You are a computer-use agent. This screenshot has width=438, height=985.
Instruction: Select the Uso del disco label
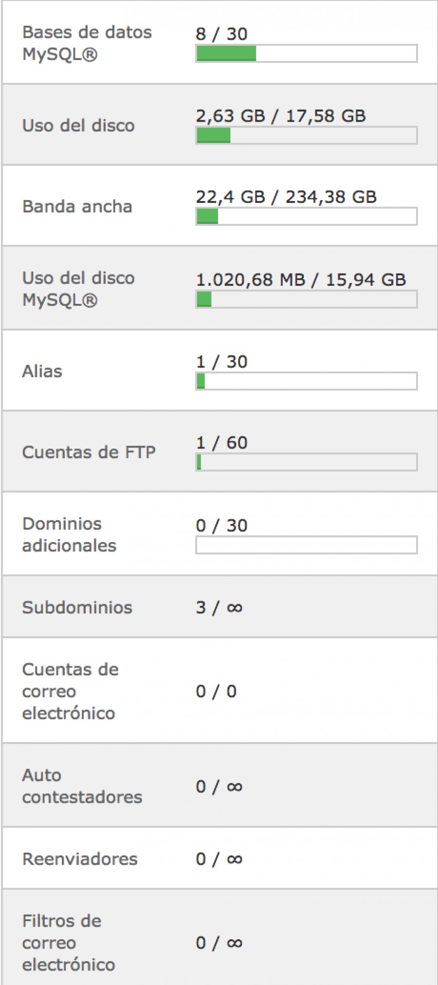pos(78,126)
